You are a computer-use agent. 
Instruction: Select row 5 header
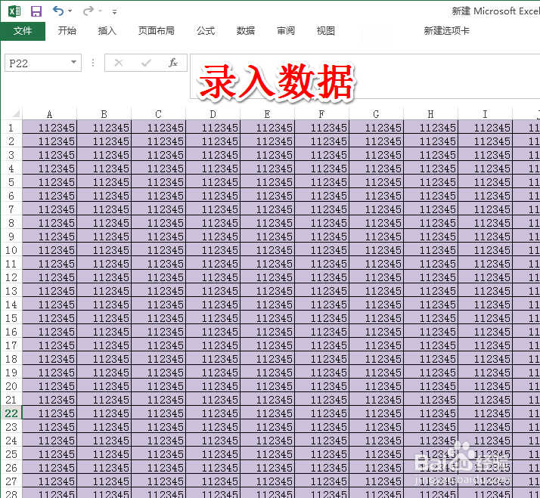[x=11, y=182]
